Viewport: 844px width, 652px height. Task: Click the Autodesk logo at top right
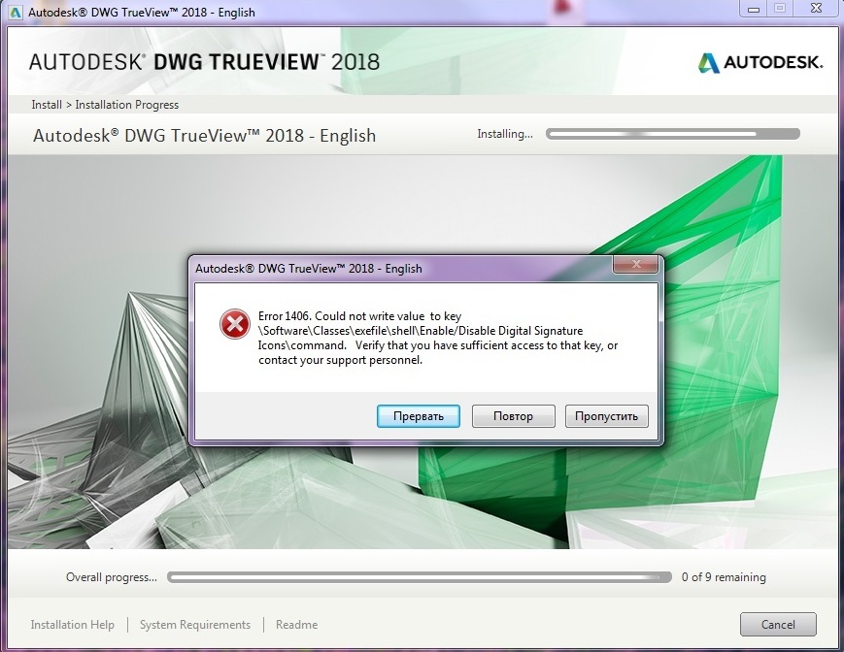tap(760, 62)
